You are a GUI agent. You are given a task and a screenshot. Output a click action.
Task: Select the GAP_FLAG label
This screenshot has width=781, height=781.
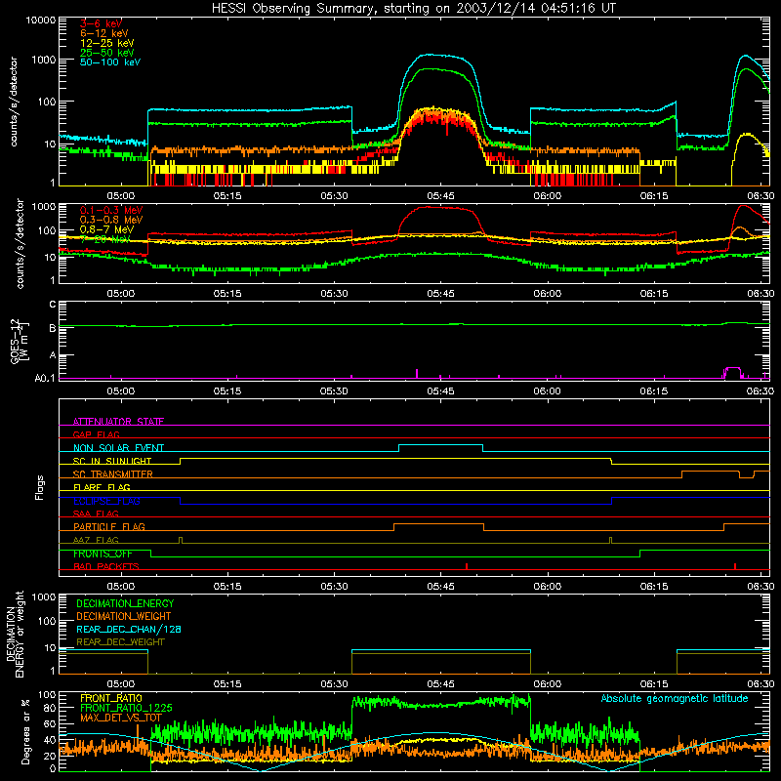click(96, 434)
